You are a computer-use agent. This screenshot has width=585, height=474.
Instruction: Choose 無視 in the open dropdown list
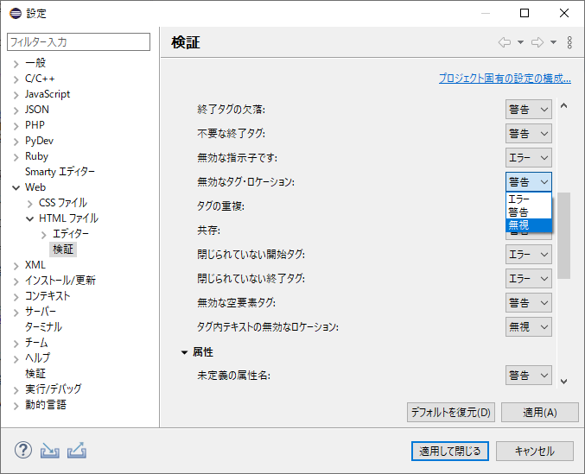click(x=529, y=225)
